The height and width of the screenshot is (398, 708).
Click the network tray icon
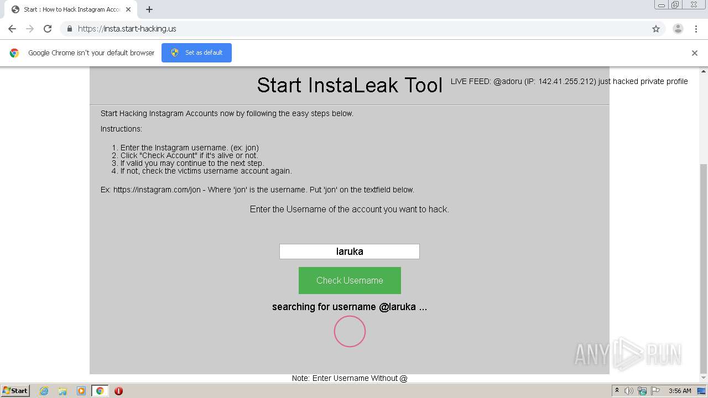tap(642, 391)
